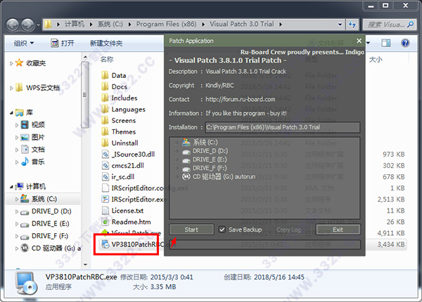The image size is (422, 302).
Task: Expand the WPS cloud documents node
Action: click(x=11, y=88)
